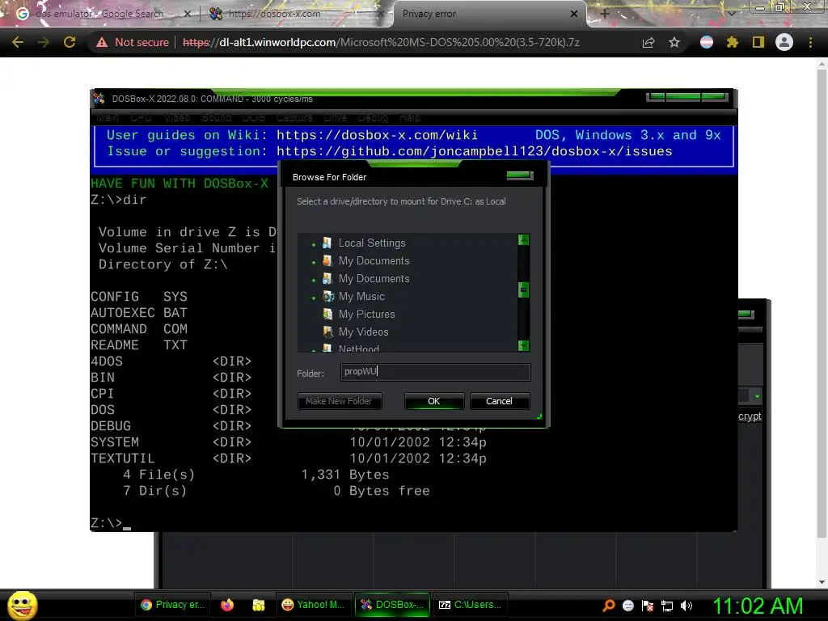The height and width of the screenshot is (621, 828).
Task: Click the smiley face Start button
Action: (22, 605)
